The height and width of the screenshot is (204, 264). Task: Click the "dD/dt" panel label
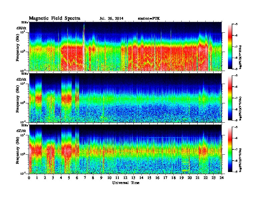tap(21, 79)
